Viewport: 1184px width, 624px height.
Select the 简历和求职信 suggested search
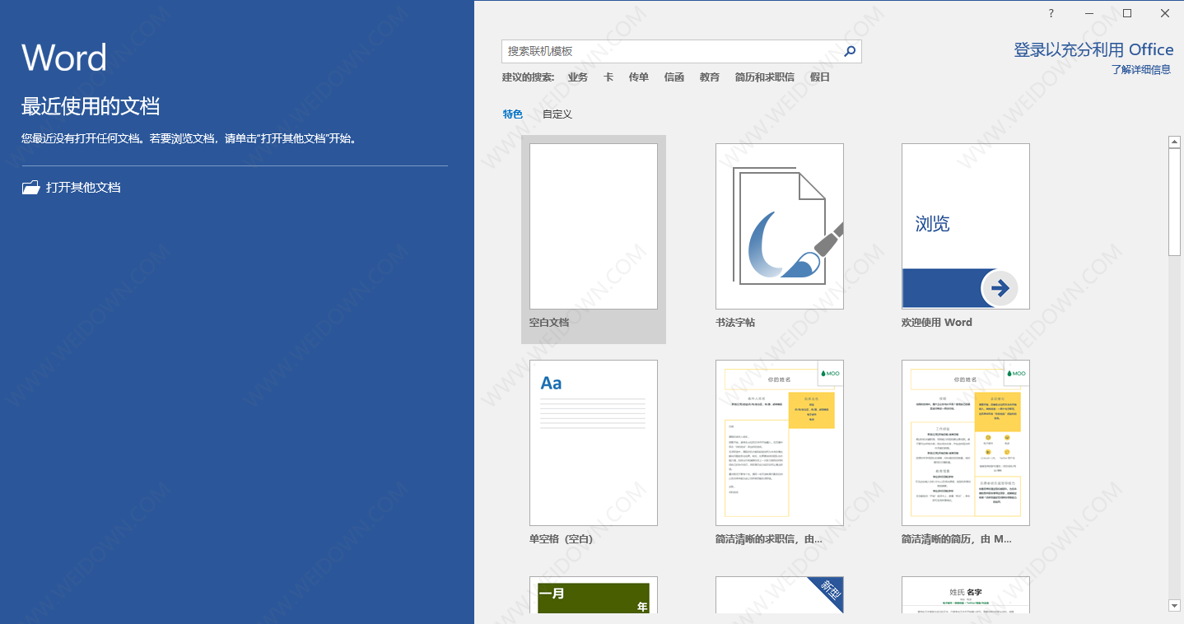pyautogui.click(x=765, y=77)
